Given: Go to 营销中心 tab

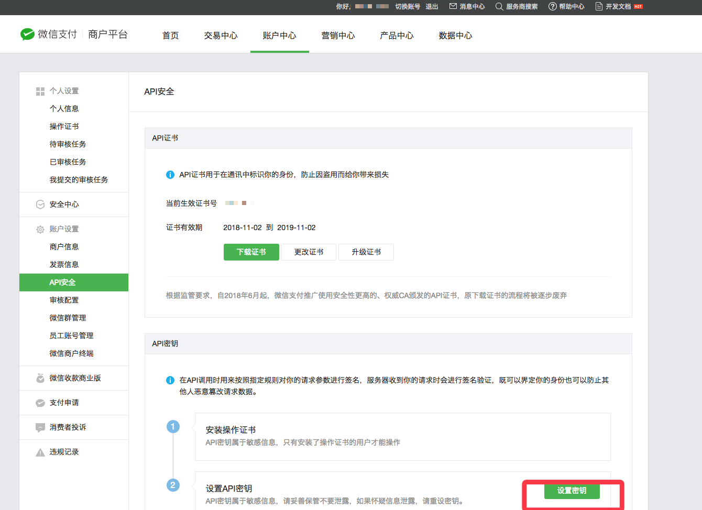Looking at the screenshot, I should click(x=338, y=36).
